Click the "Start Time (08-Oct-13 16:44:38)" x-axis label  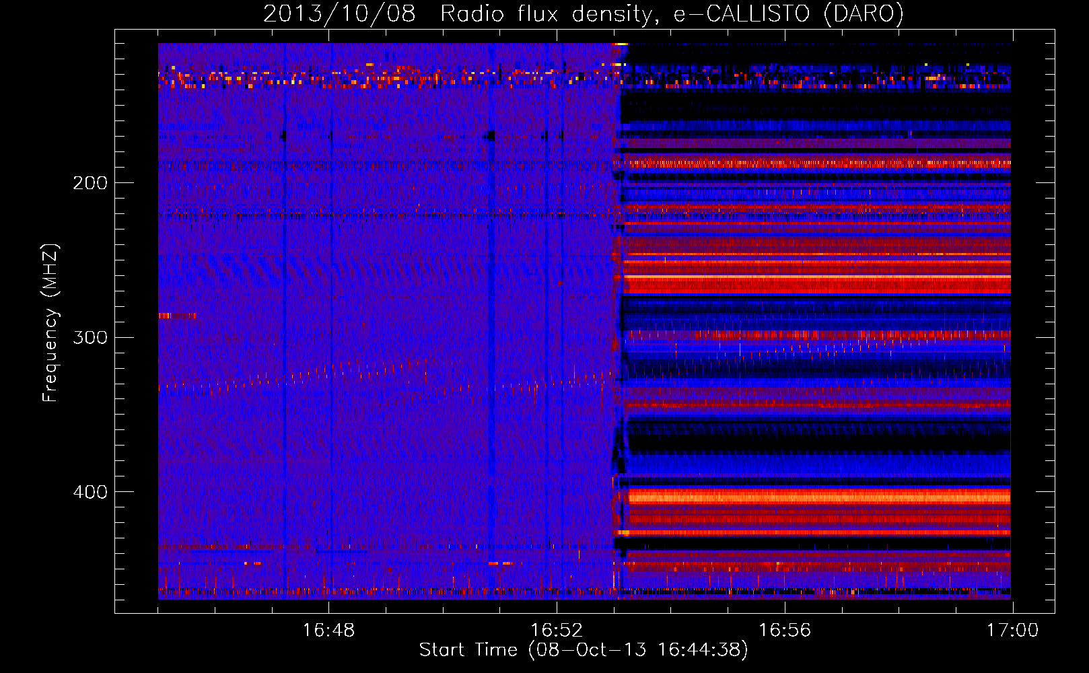pyautogui.click(x=584, y=650)
